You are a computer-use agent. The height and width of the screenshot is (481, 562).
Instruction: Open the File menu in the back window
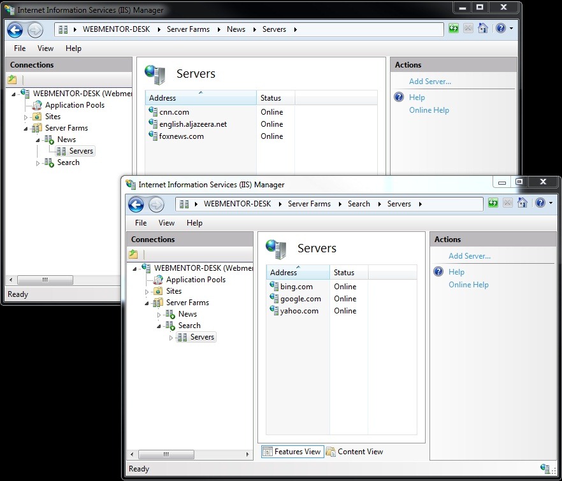click(x=20, y=48)
